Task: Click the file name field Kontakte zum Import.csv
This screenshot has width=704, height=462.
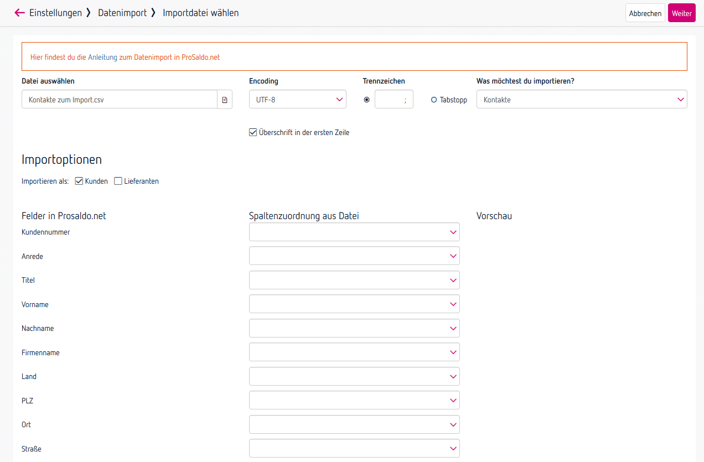Action: tap(120, 100)
